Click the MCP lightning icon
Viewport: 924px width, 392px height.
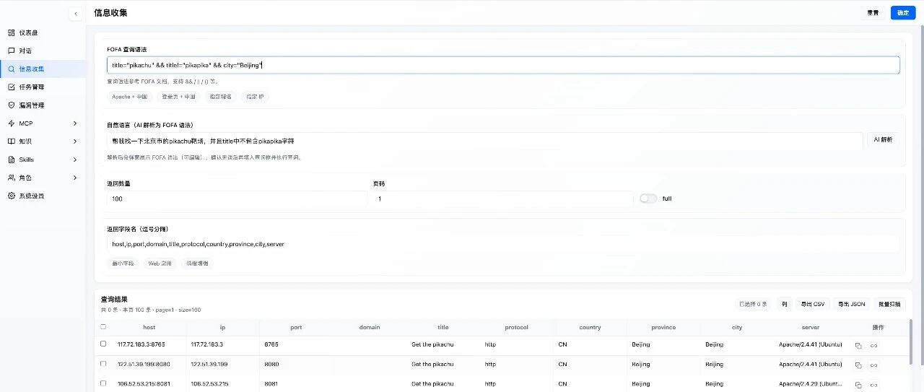click(x=11, y=123)
